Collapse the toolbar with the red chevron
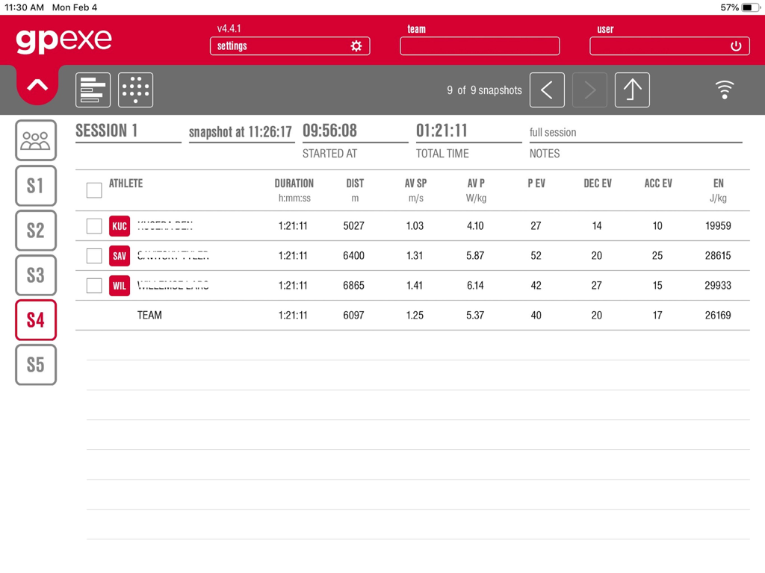This screenshot has height=573, width=765. click(36, 84)
